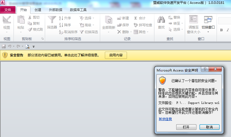
Task: Click the print preview icon
Action: (x=27, y=46)
